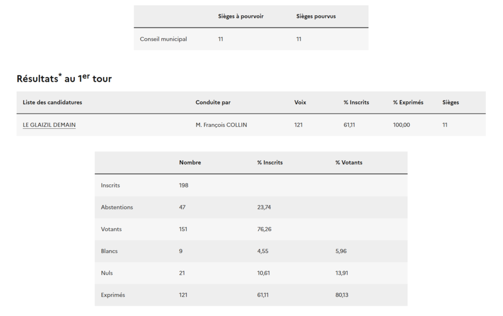Screen dimensions: 503x316
Task: Click the Liste des candidatures header
Action: (x=52, y=102)
